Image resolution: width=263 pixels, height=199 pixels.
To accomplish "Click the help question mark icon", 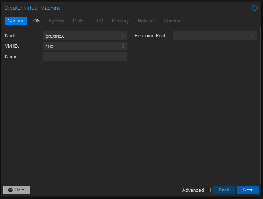I will (10, 190).
